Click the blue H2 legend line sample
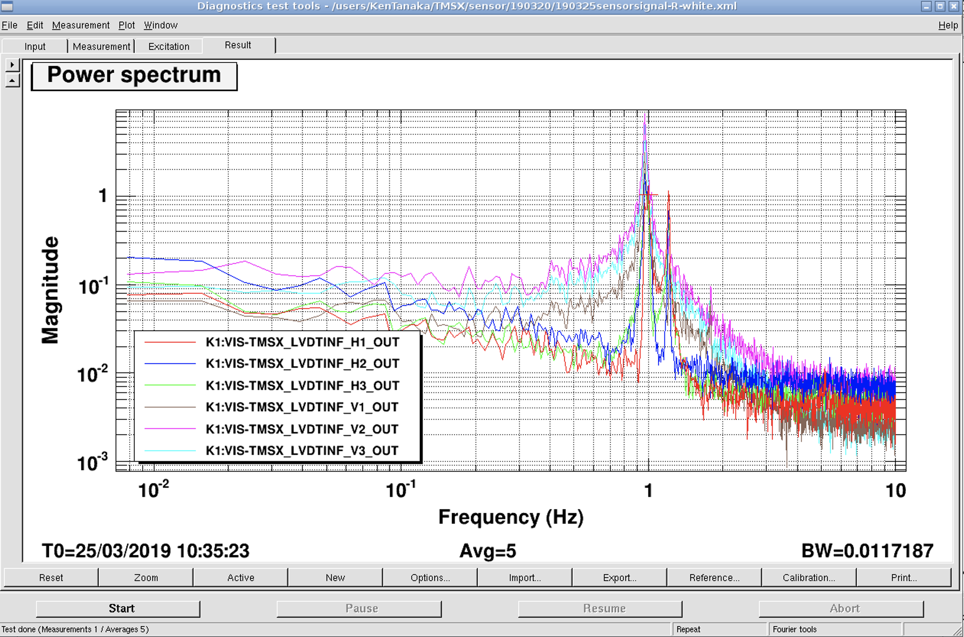Viewport: 964px width, 637px height. point(170,364)
